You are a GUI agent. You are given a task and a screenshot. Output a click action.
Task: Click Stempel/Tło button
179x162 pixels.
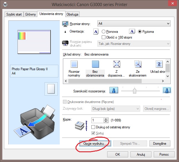click(130, 144)
